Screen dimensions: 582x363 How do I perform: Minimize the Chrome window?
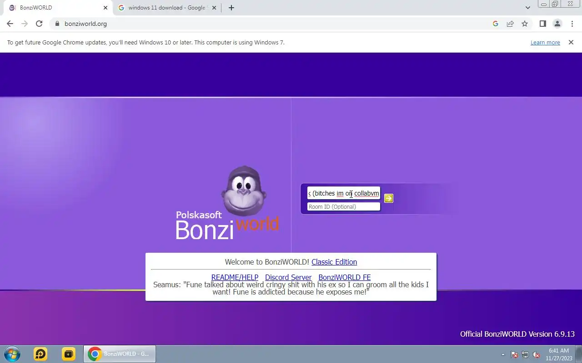pos(544,4)
